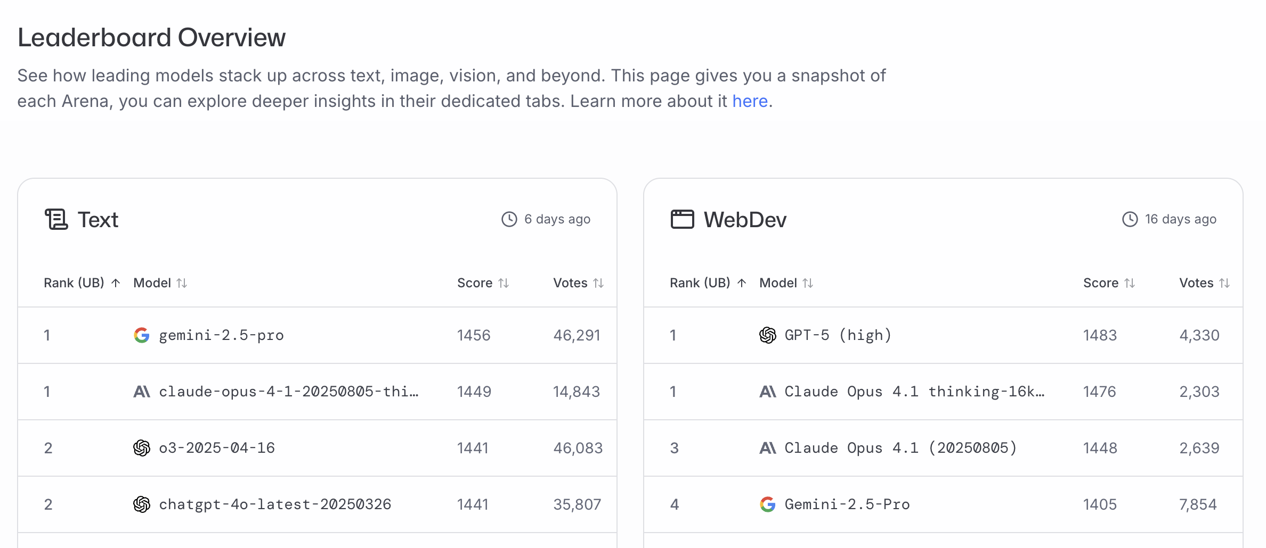1266x548 pixels.
Task: Click the Anthropic logo beside claude-opus-4-1-20250805-thi…
Action: click(x=142, y=392)
